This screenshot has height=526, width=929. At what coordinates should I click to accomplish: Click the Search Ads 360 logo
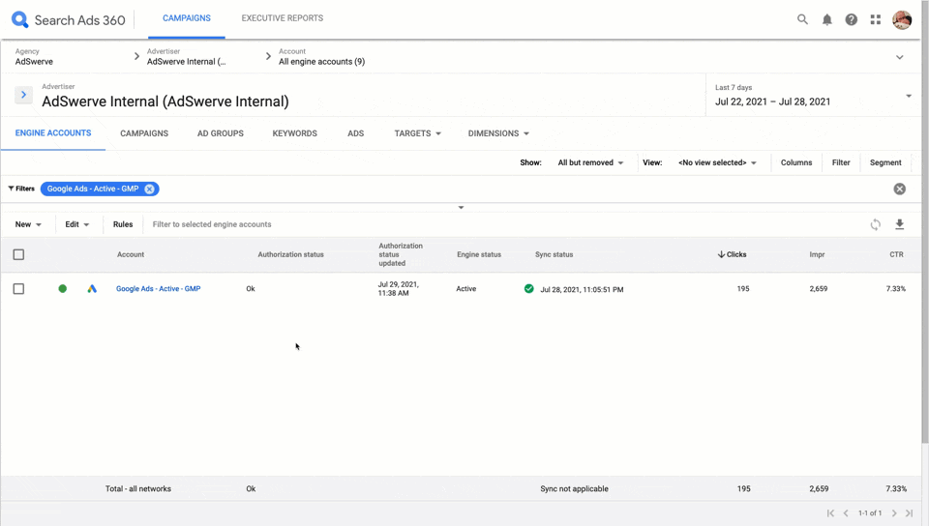tap(69, 20)
